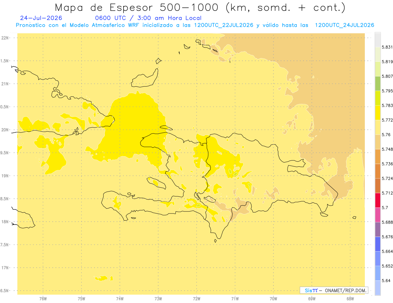Click the latitude label "19N"
Image resolution: width=393 pixels, height=303 pixels.
[x=5, y=176]
